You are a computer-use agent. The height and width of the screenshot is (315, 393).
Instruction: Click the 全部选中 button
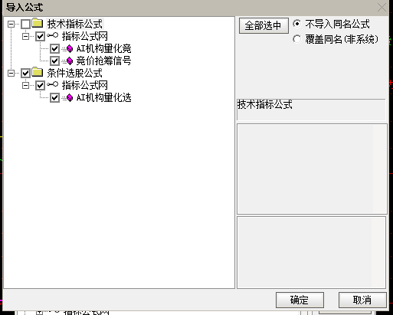click(x=264, y=25)
